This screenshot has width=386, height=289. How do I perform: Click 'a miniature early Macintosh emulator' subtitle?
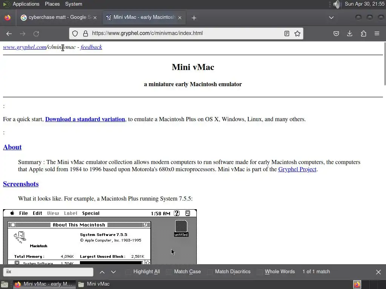(193, 84)
